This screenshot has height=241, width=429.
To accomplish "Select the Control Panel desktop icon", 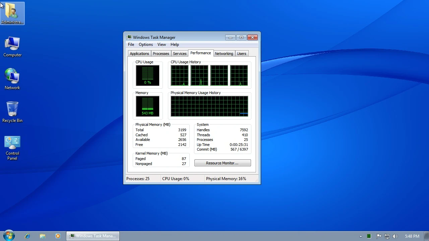I will click(x=12, y=148).
